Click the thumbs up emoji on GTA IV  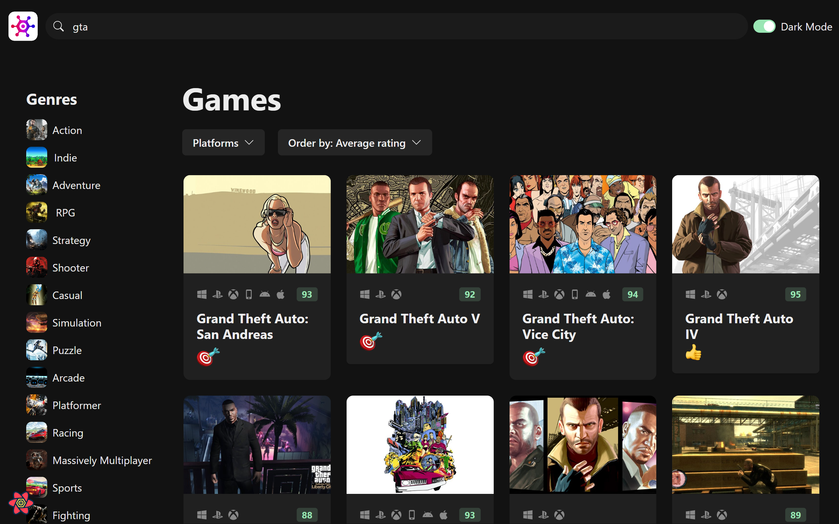tap(693, 352)
